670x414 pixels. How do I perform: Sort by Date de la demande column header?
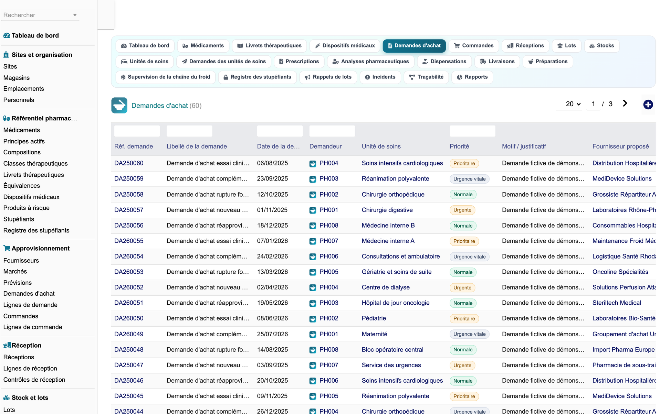[x=278, y=146]
